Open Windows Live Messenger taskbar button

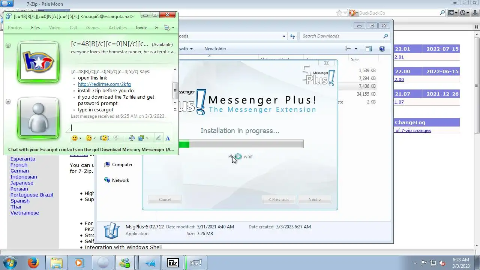pos(126,263)
